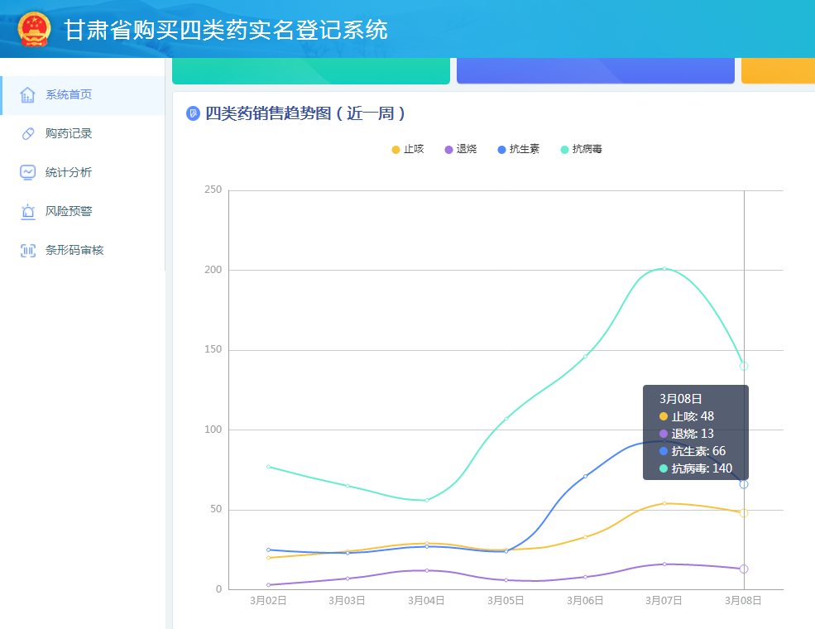
Task: Click the 甘肃省购买四类药实名登记系统 header title
Action: click(x=226, y=31)
